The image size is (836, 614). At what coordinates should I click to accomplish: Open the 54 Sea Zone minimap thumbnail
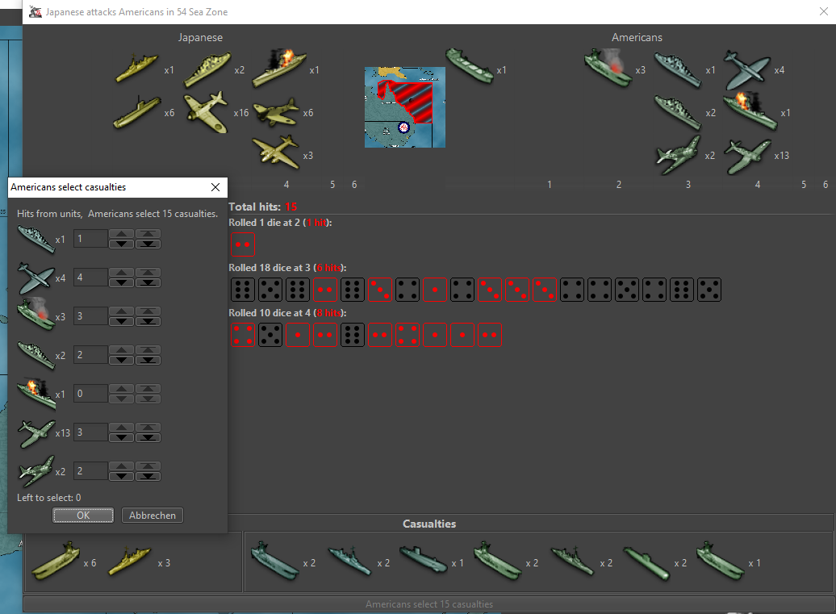(404, 107)
